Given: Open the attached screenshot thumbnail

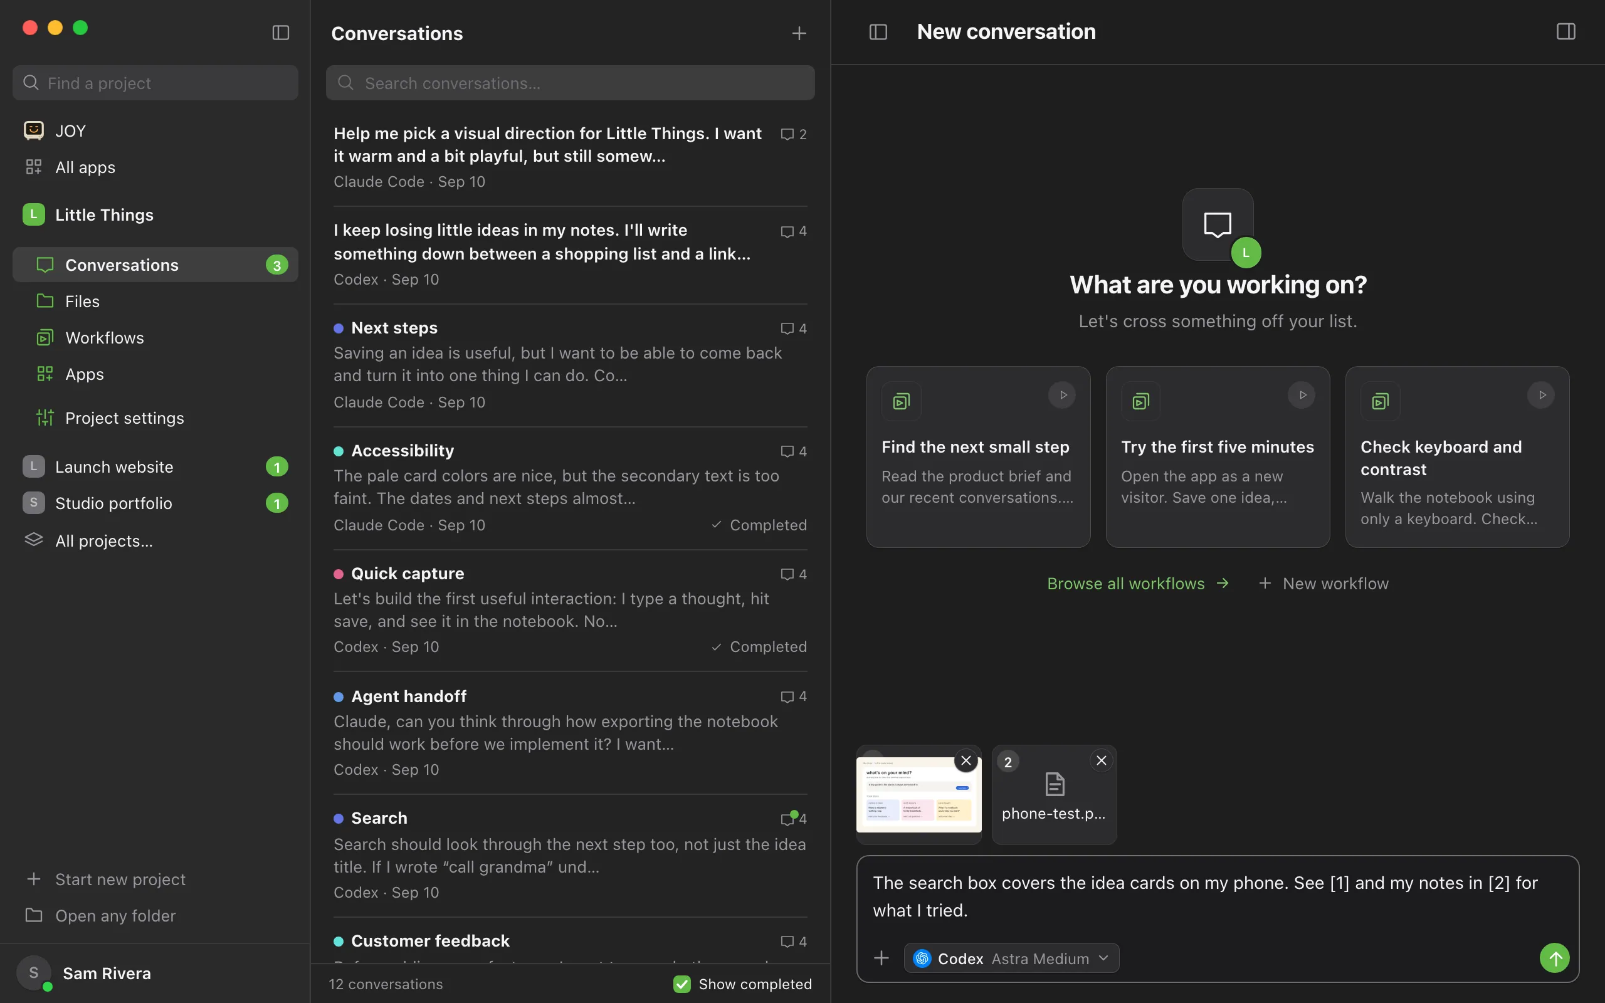Looking at the screenshot, I should [918, 796].
